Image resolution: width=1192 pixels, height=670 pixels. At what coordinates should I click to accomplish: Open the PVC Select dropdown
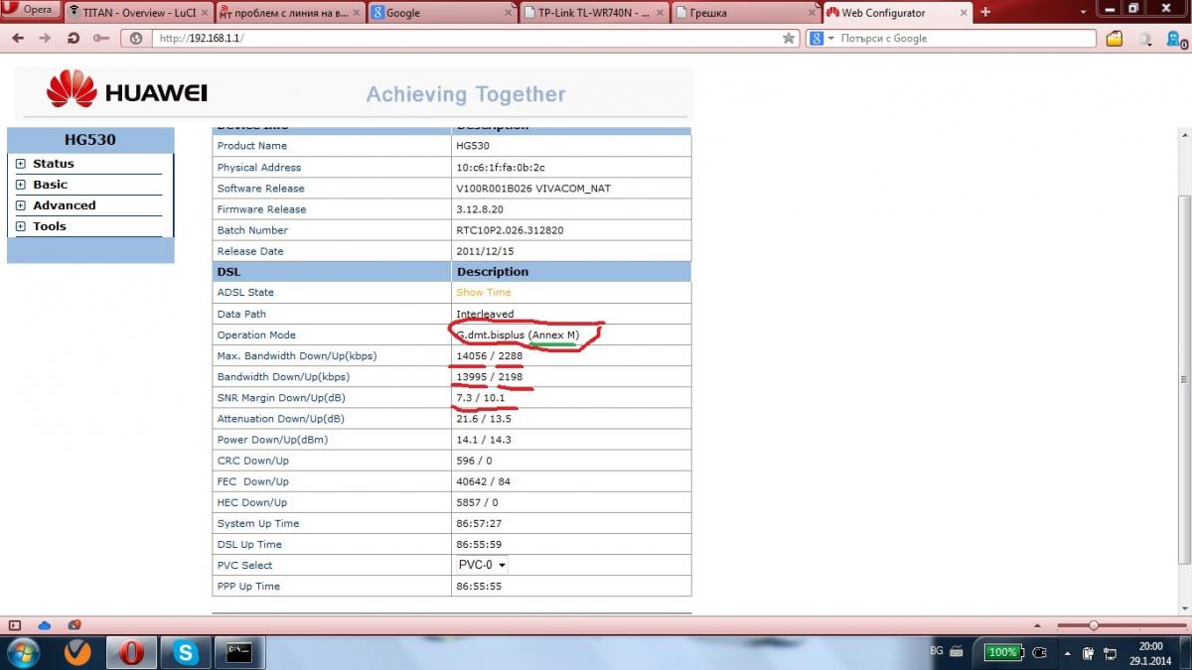click(x=482, y=565)
